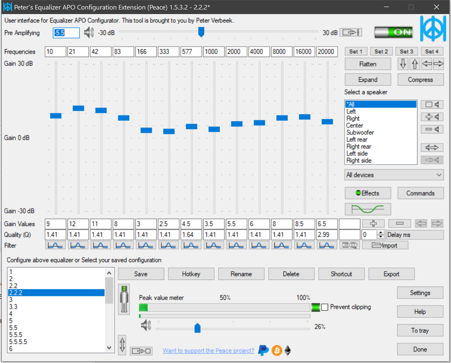Click the Compress button

click(x=420, y=80)
